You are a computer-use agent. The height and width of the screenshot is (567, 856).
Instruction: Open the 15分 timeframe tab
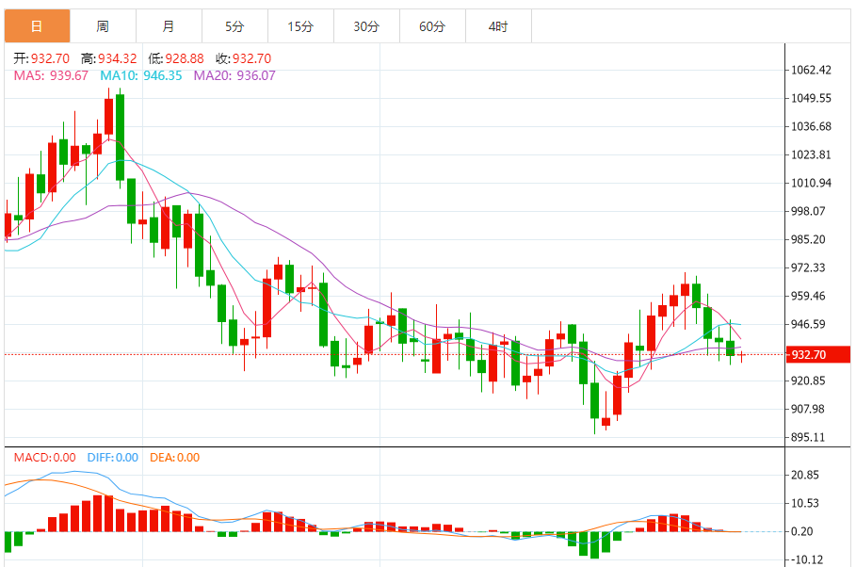[x=300, y=26]
